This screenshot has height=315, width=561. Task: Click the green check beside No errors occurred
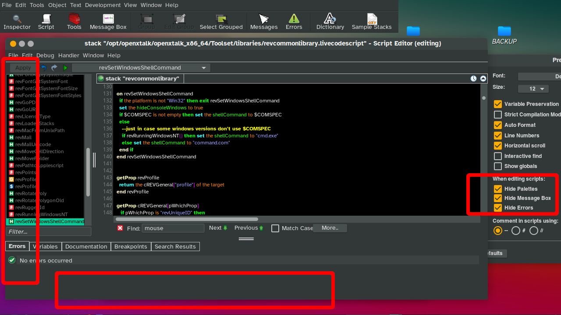click(x=12, y=260)
